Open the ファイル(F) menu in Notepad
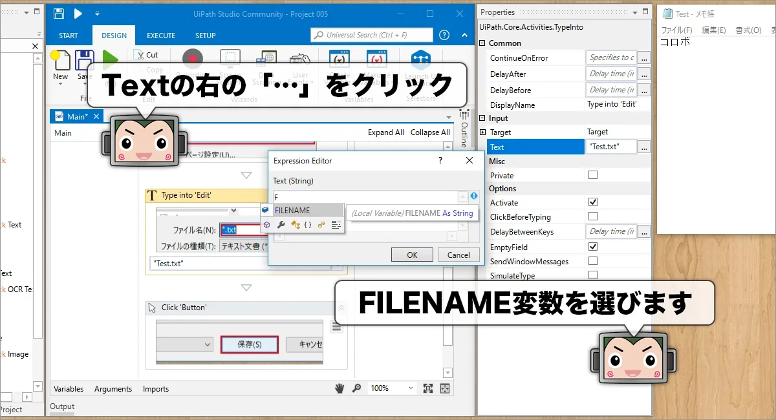 (x=676, y=30)
